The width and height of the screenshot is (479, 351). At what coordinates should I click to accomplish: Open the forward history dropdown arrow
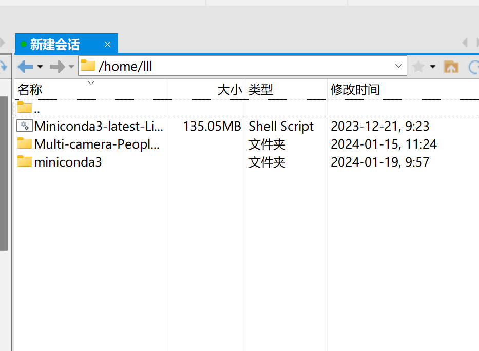coord(71,66)
